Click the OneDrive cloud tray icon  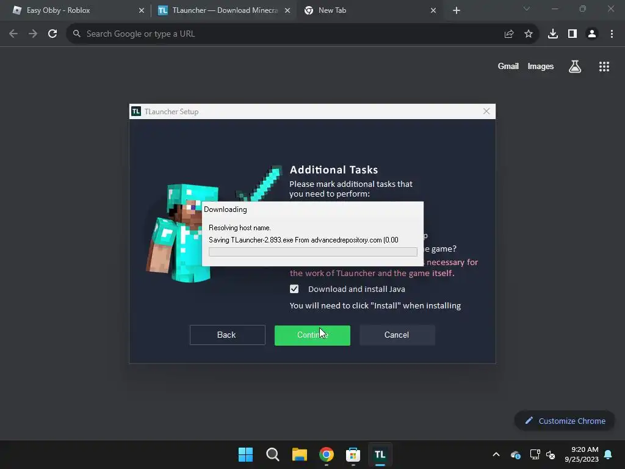515,454
